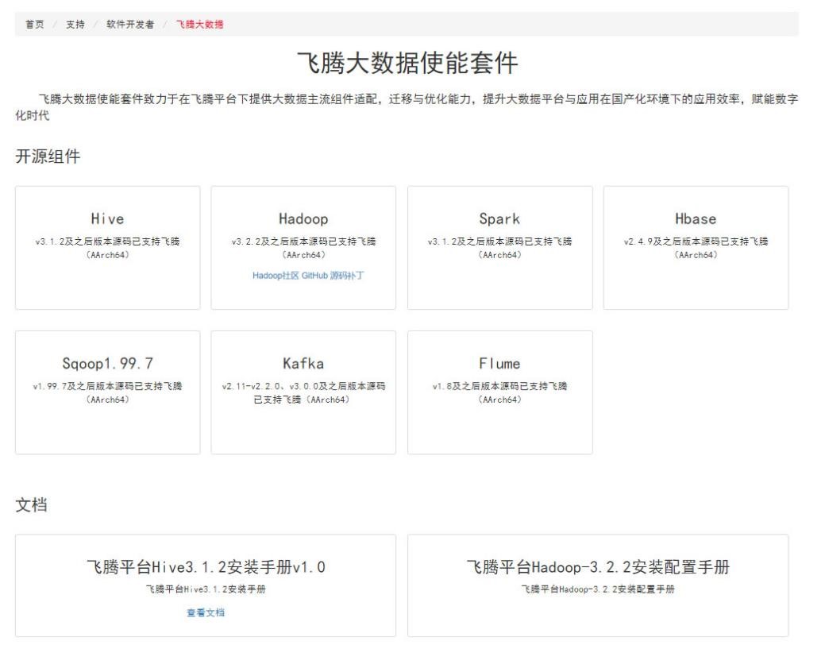Image resolution: width=825 pixels, height=645 pixels.
Task: Go to 首页 in the breadcrumb
Action: pos(35,24)
